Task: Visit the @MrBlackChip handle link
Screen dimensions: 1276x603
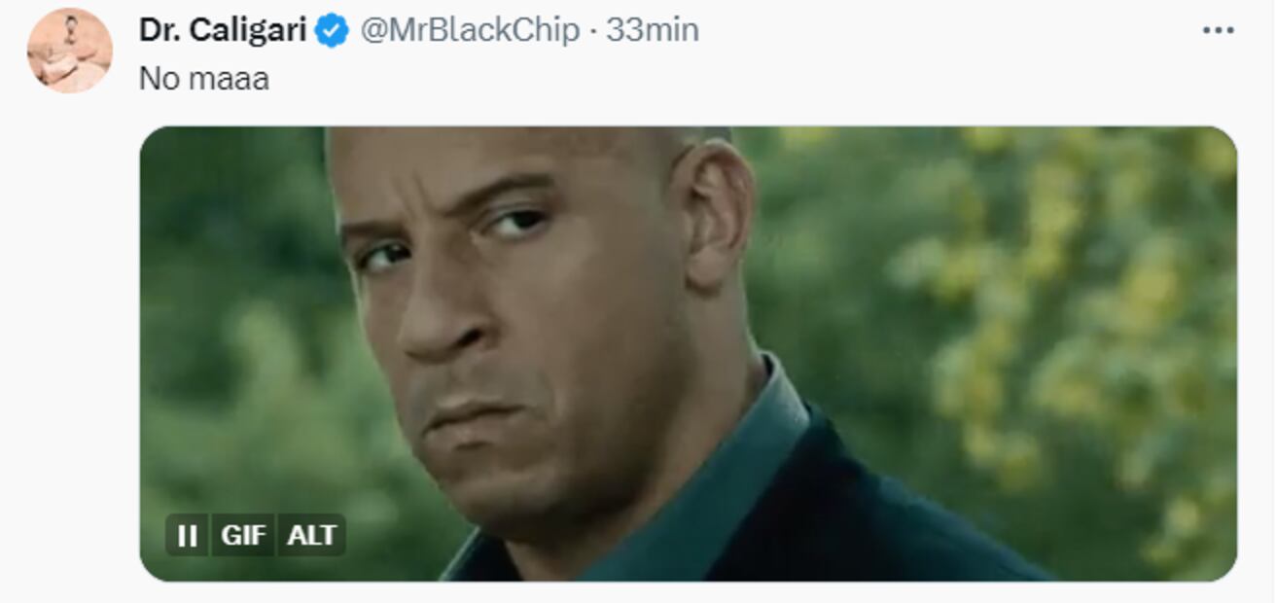Action: (470, 31)
